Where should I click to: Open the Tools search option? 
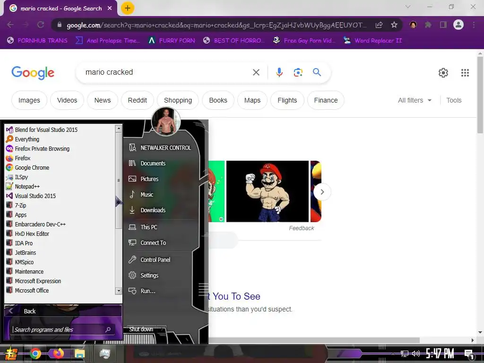pos(454,100)
